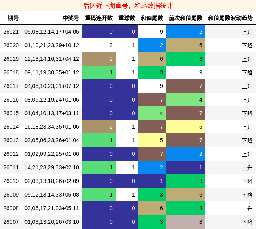Select the 和值尾数 column header

coord(152,18)
